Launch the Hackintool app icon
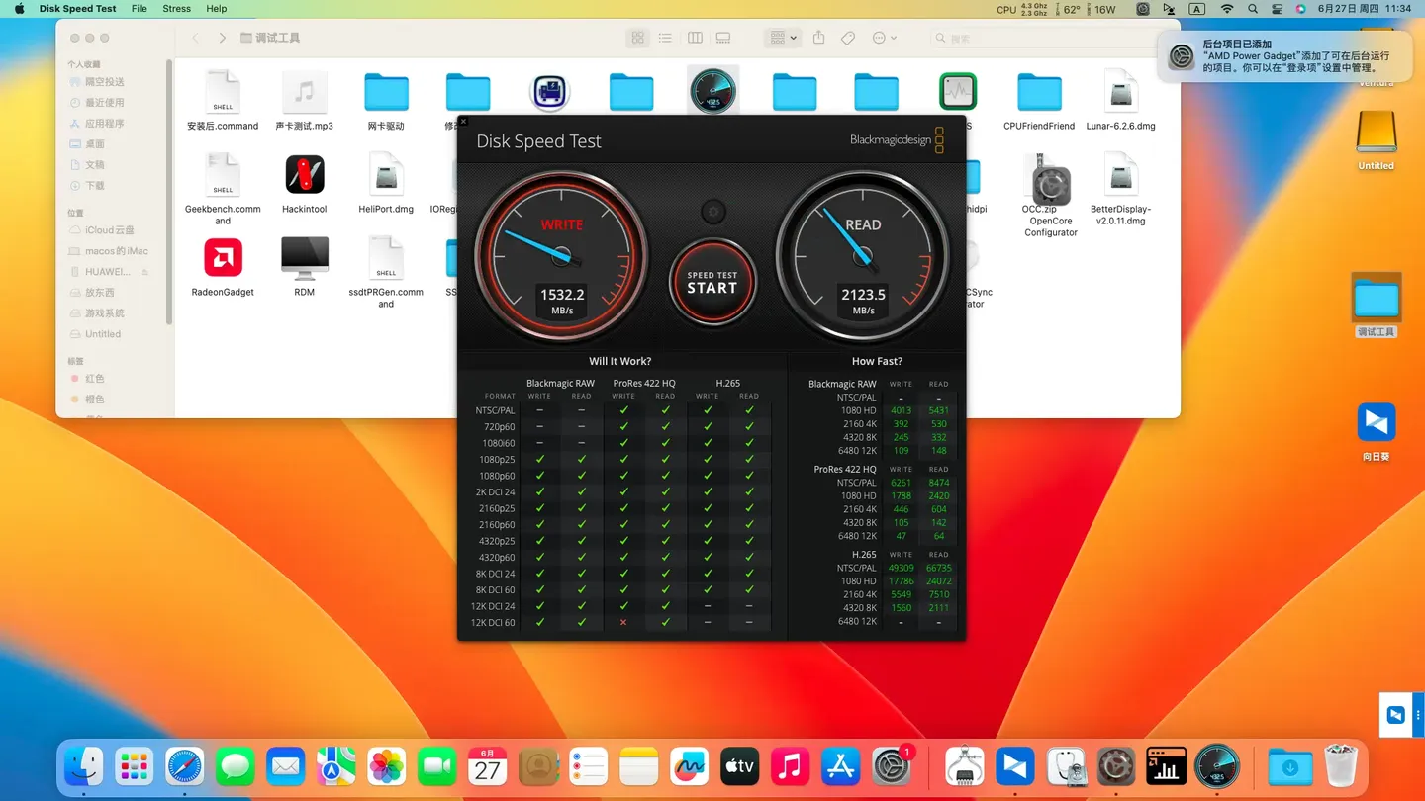 point(304,175)
